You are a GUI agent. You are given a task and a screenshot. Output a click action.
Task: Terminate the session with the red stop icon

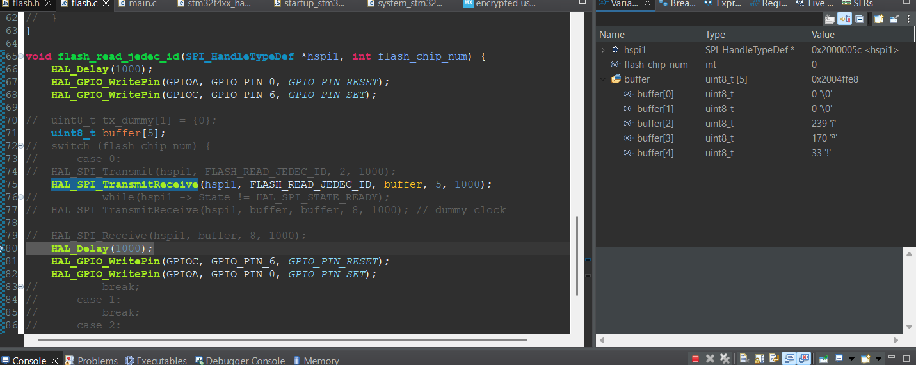pyautogui.click(x=695, y=359)
